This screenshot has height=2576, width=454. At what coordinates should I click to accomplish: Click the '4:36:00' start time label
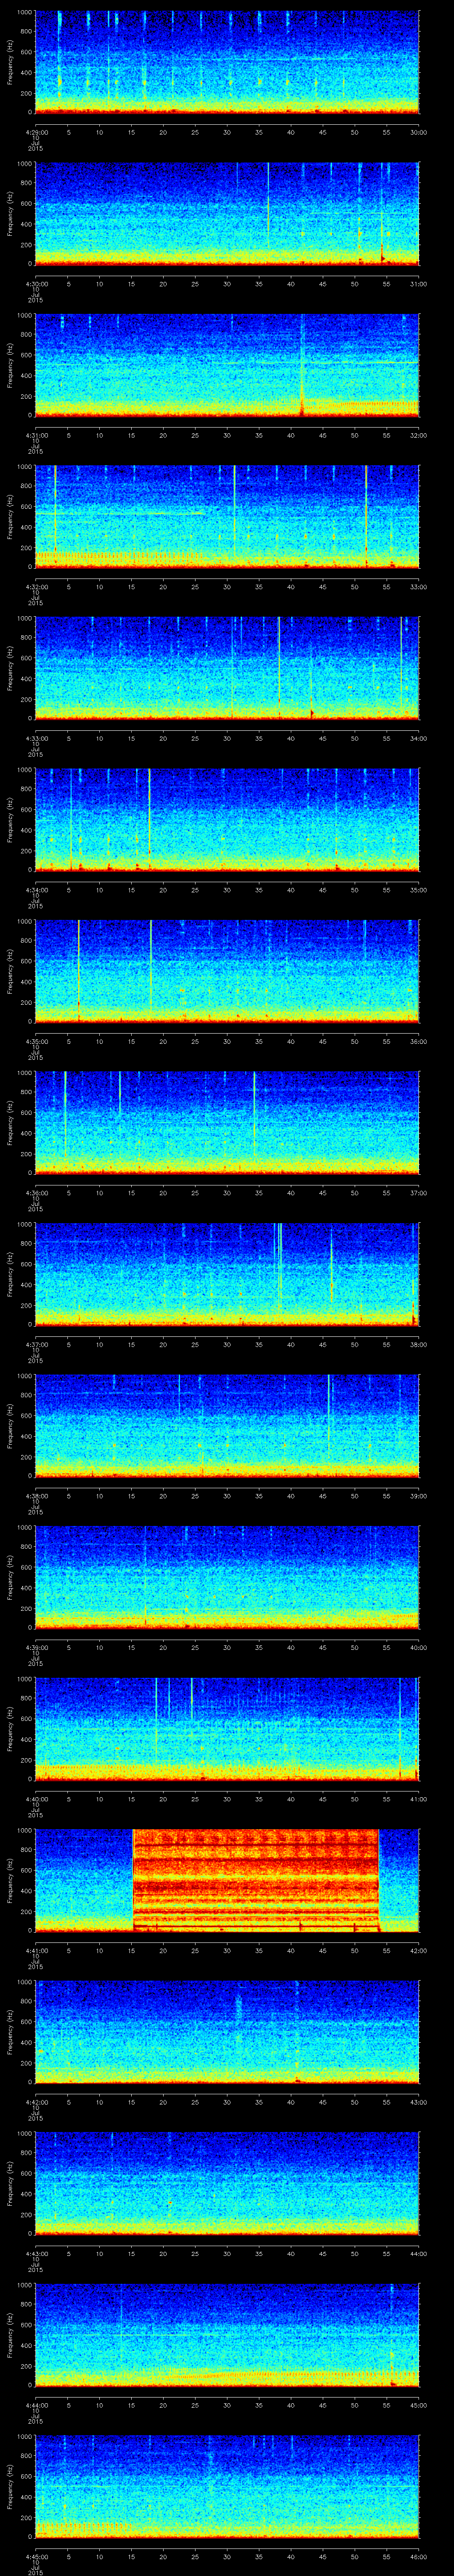point(35,1193)
